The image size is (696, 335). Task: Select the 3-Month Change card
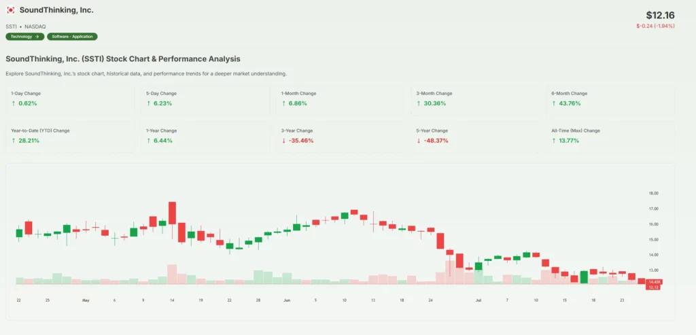tap(478, 99)
